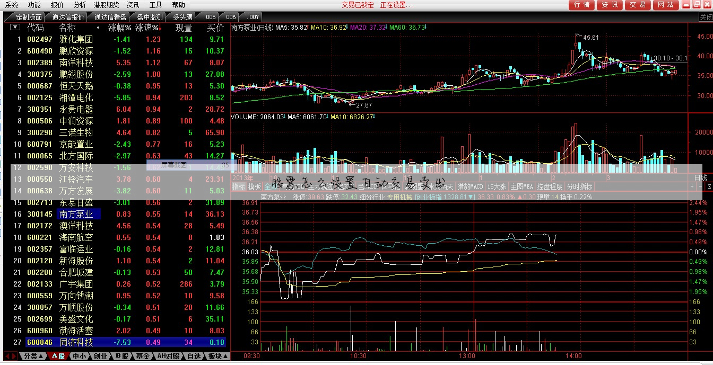Select the 猎豹MACD indicator
Image resolution: width=713 pixels, height=365 pixels.
[471, 186]
